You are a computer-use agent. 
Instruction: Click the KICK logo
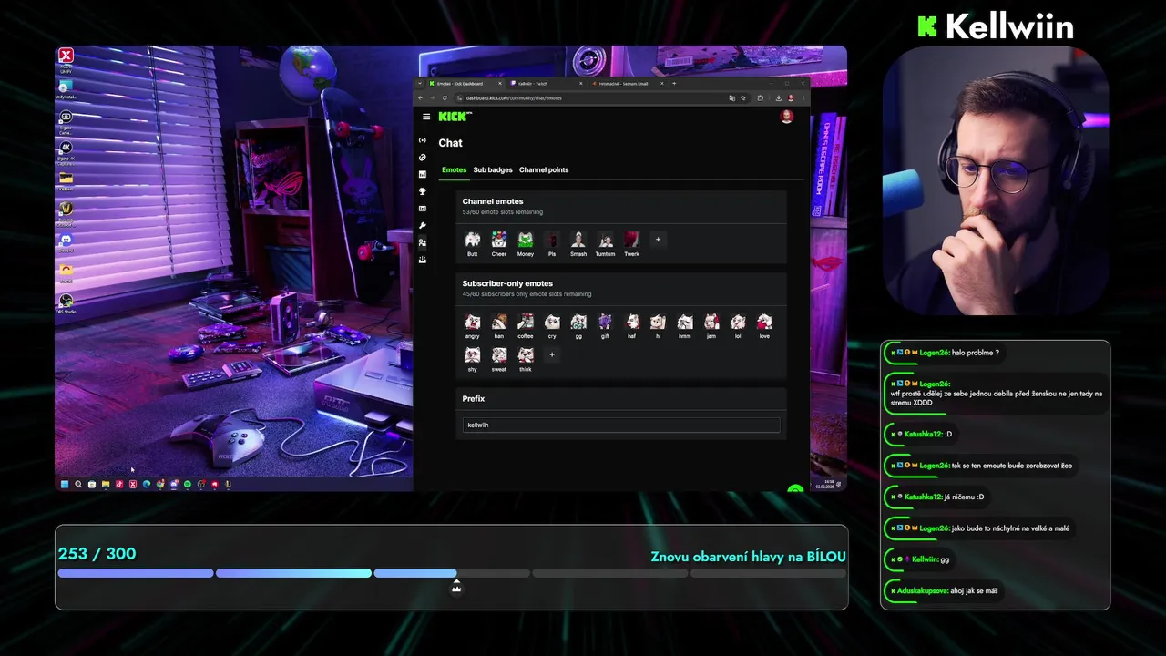(x=455, y=117)
